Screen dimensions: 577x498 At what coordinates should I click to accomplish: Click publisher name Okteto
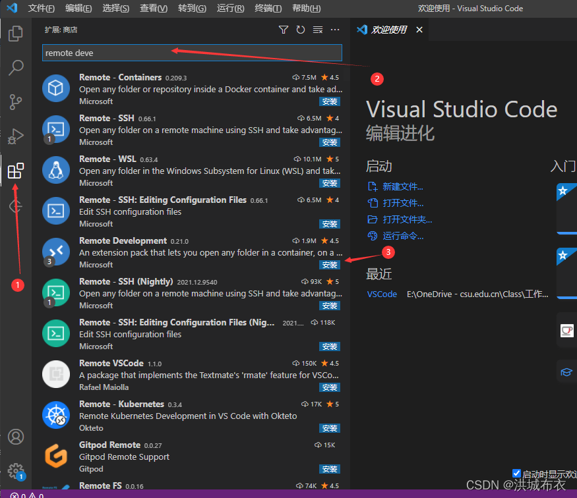(x=91, y=428)
